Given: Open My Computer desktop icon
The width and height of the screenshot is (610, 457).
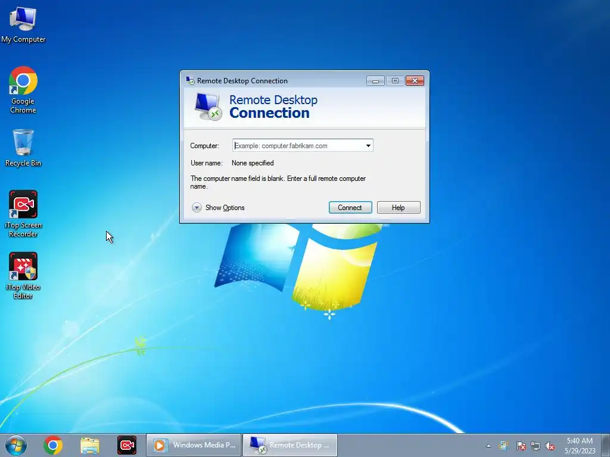Looking at the screenshot, I should click(23, 24).
